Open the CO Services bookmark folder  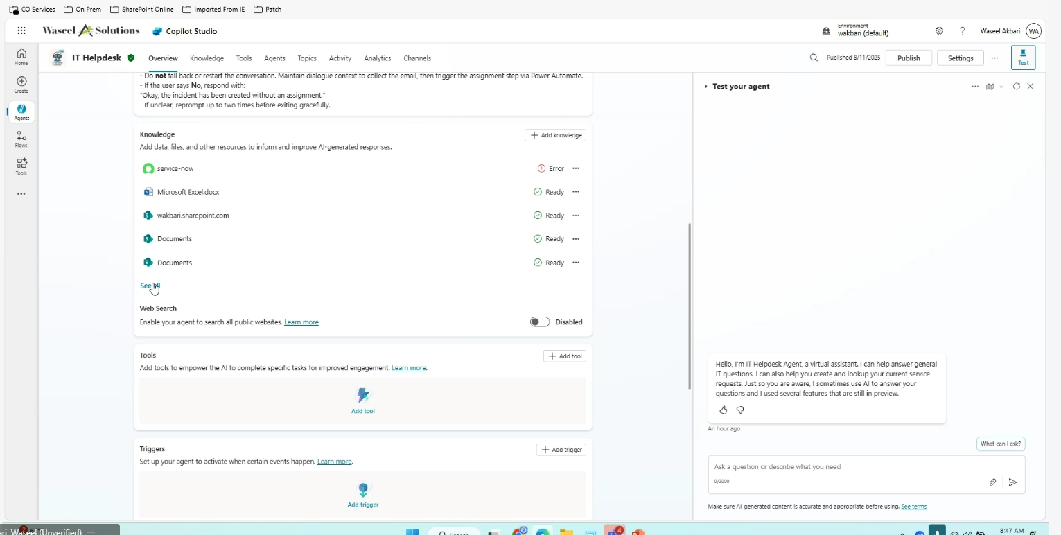tap(32, 10)
